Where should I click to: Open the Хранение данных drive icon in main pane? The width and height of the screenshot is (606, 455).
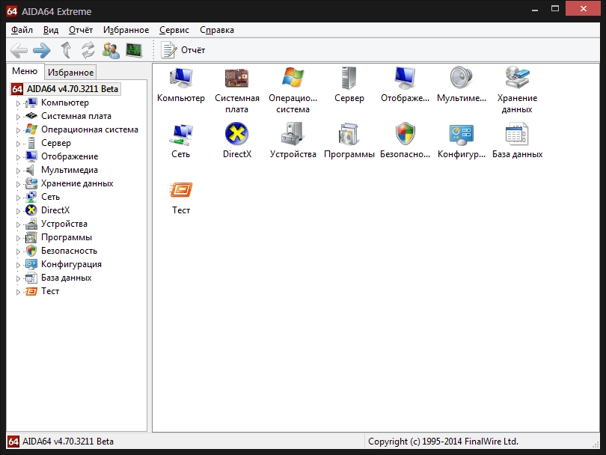point(517,90)
